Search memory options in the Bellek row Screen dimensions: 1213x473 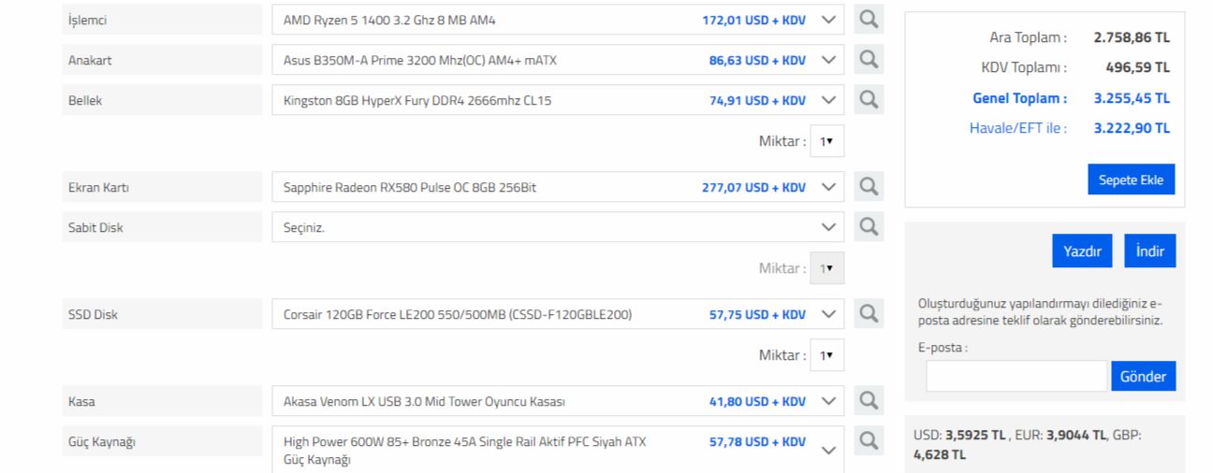tap(869, 100)
